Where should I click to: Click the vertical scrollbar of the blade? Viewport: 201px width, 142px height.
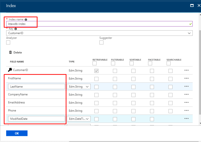point(200,72)
